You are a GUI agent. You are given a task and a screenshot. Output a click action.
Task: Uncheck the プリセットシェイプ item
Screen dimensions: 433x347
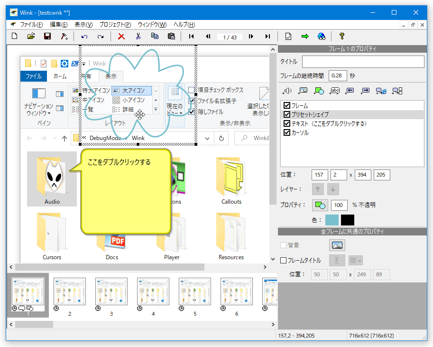coord(287,114)
